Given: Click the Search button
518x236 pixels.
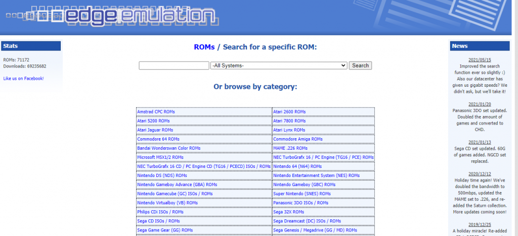Looking at the screenshot, I should click(x=360, y=66).
